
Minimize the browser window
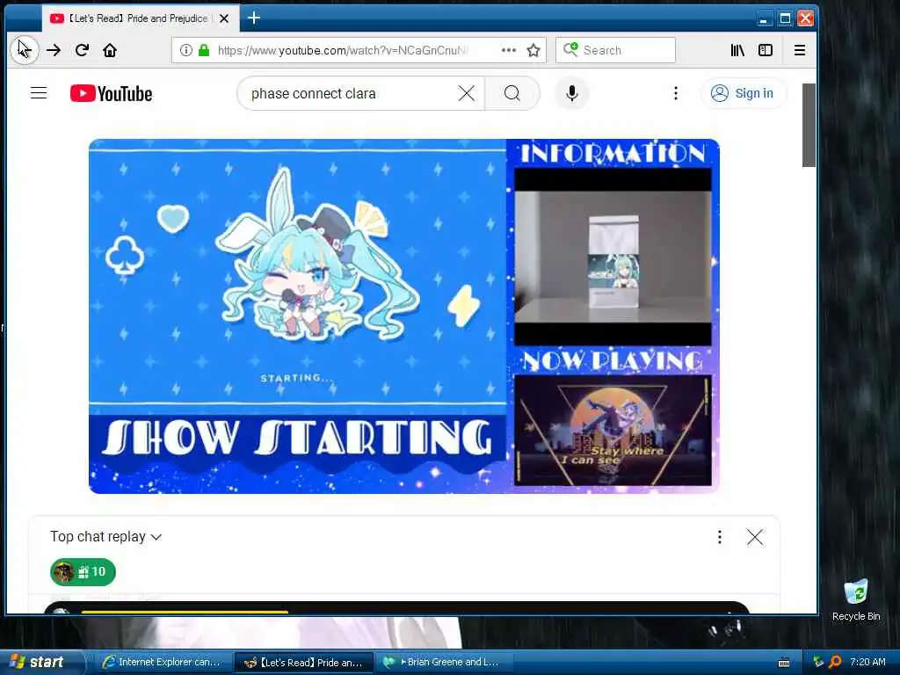pos(764,18)
